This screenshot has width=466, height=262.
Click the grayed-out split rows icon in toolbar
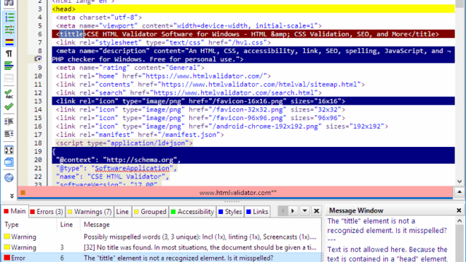point(9,78)
